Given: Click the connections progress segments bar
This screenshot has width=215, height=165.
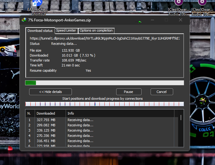Looking at the screenshot, I should (x=104, y=104).
